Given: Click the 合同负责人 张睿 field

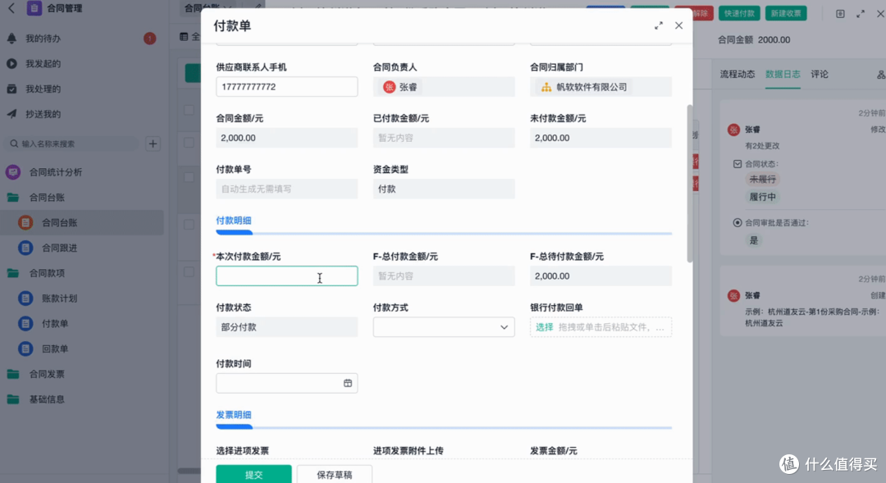Looking at the screenshot, I should pyautogui.click(x=444, y=86).
